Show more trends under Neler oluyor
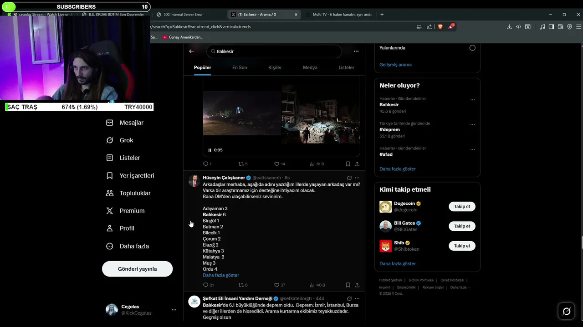 coord(398,169)
